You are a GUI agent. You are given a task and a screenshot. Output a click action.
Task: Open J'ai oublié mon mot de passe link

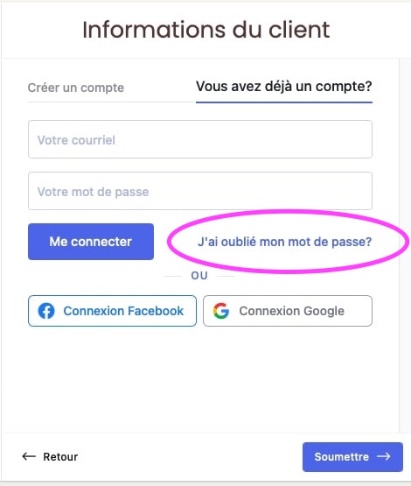pos(285,242)
